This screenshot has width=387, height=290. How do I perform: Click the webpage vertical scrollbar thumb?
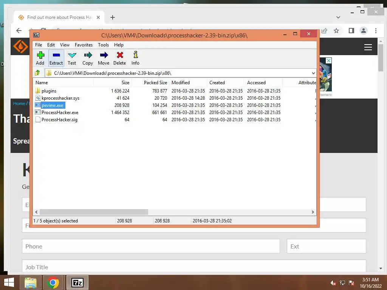tap(381, 58)
